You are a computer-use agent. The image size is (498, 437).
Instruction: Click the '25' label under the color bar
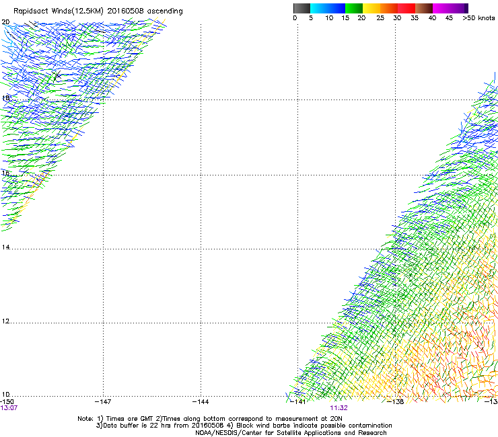[x=380, y=18]
